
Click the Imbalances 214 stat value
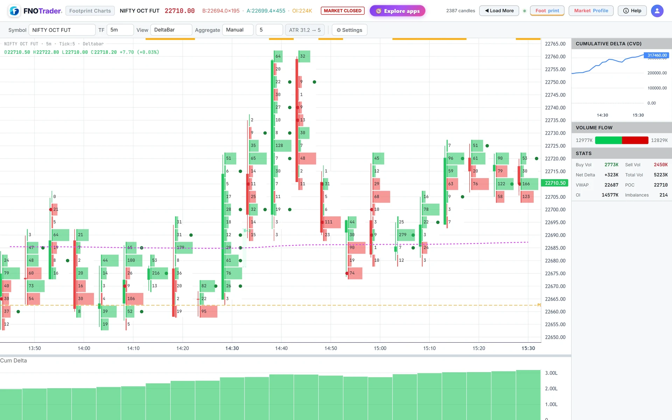(663, 195)
